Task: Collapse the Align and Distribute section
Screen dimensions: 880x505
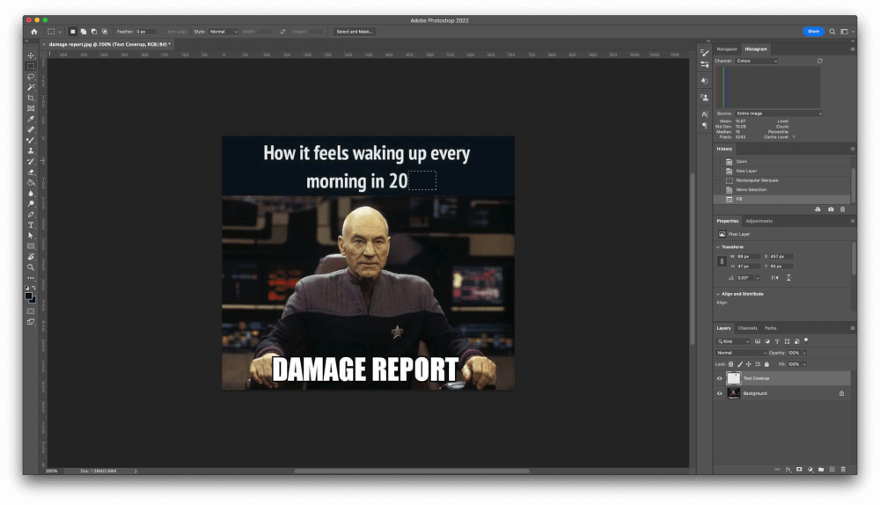Action: click(x=717, y=294)
